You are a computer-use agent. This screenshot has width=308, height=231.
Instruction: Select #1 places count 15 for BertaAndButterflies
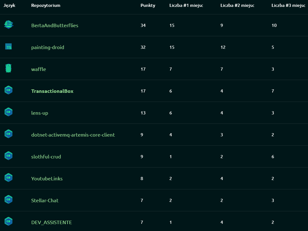pos(172,25)
